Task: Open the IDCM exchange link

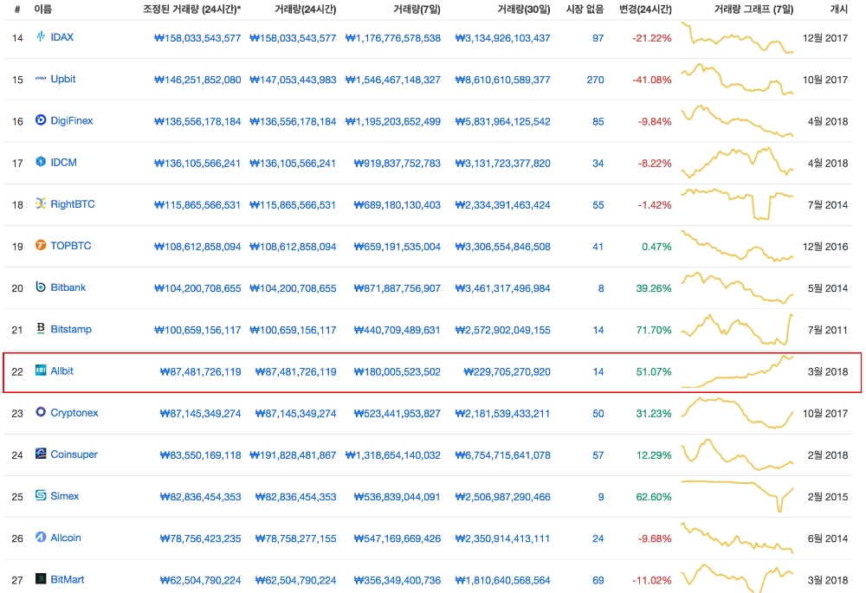Action: click(63, 163)
